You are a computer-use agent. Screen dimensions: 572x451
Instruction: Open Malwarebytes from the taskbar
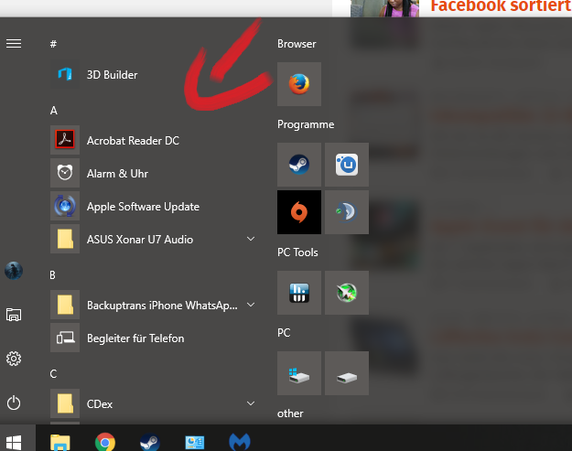(240, 442)
